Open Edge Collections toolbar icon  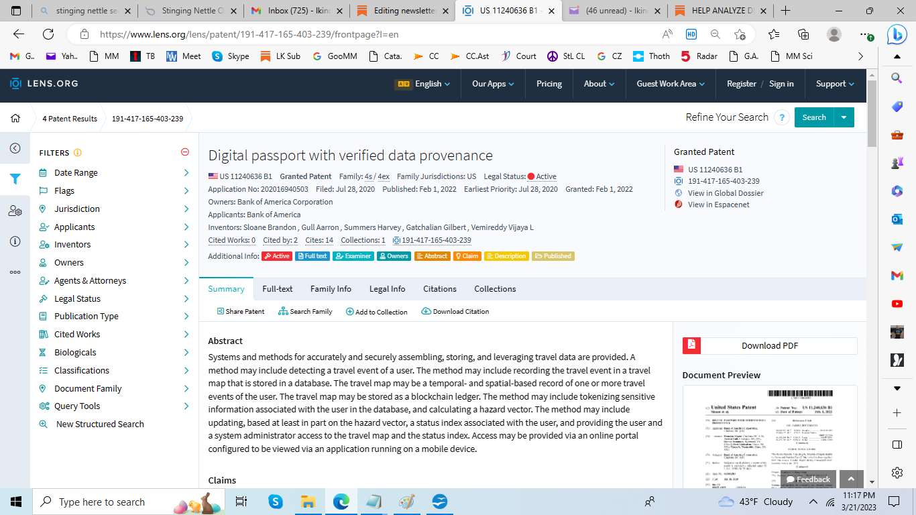[x=803, y=34]
